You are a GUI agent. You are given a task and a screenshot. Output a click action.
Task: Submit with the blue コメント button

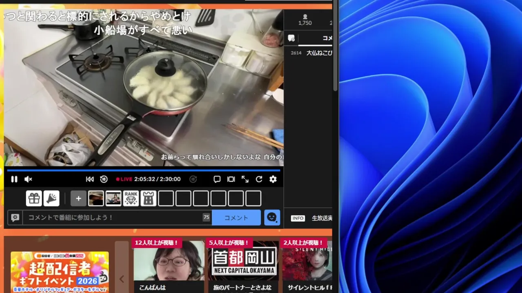[x=236, y=218]
